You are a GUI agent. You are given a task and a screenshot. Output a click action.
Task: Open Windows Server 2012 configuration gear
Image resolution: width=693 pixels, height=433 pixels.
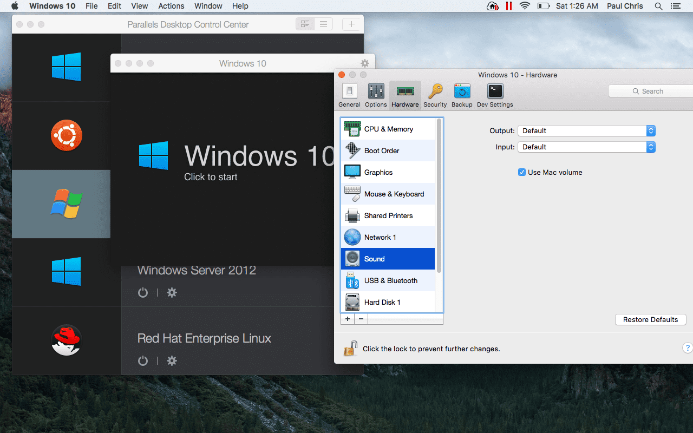click(x=172, y=293)
